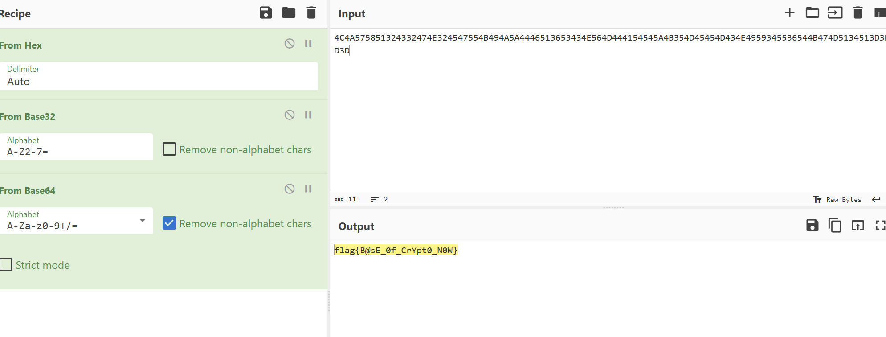Disable the From Base64 operation

(290, 189)
